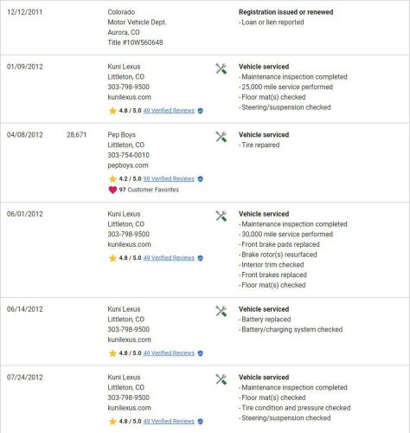This screenshot has width=410, height=433.
Task: Click the pink heart Customer Favorites icon
Action: click(112, 190)
